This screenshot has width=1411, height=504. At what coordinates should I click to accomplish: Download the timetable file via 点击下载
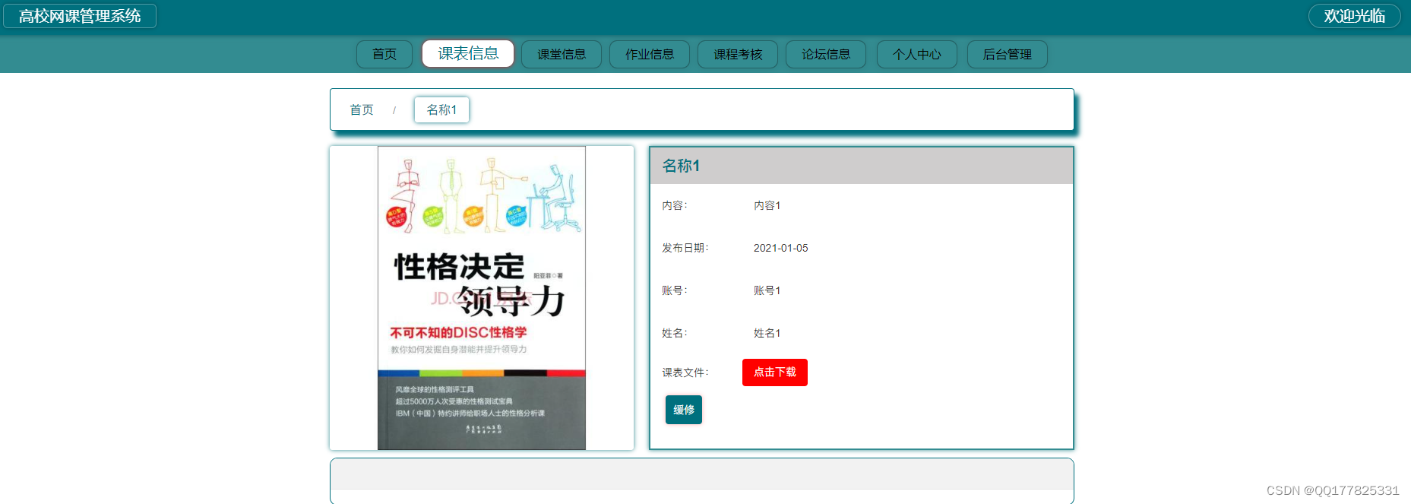pyautogui.click(x=775, y=372)
